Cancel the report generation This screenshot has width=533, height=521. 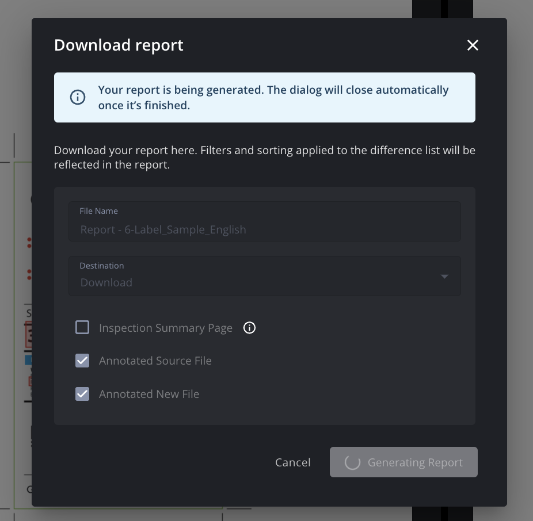(x=292, y=462)
